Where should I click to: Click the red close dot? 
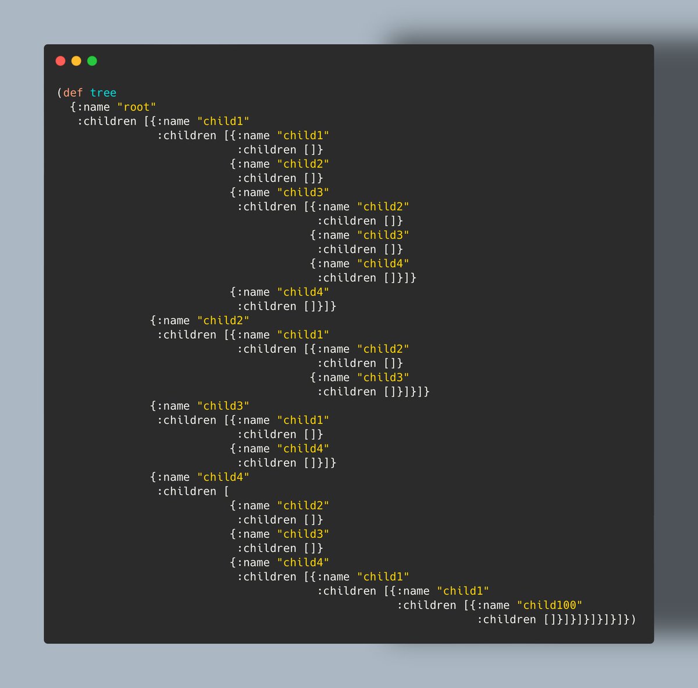tap(60, 61)
